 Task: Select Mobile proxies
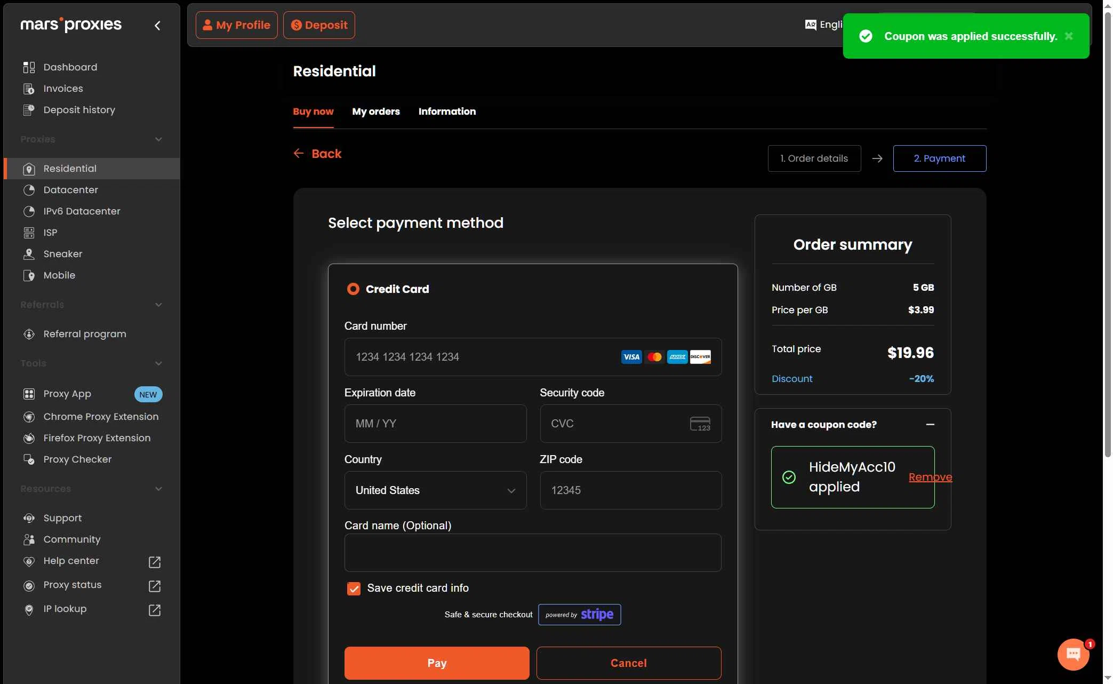pos(58,275)
